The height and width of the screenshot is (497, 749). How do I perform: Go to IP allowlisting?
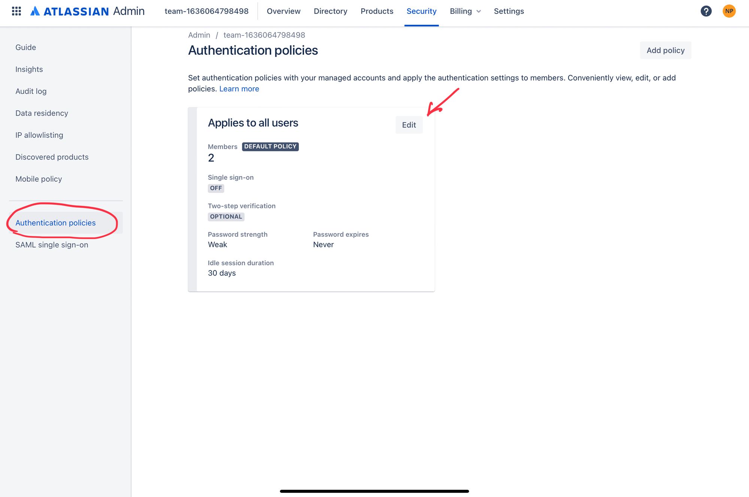pos(39,135)
